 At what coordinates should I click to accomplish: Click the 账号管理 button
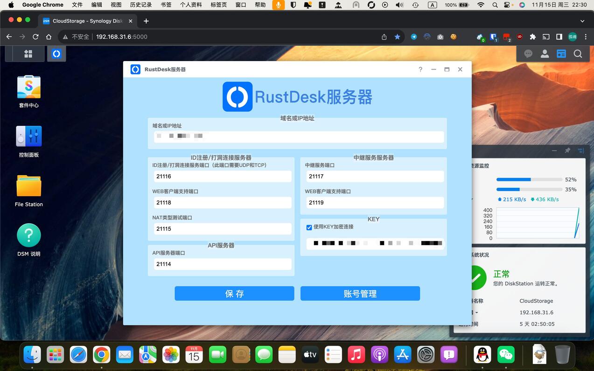[x=360, y=294]
